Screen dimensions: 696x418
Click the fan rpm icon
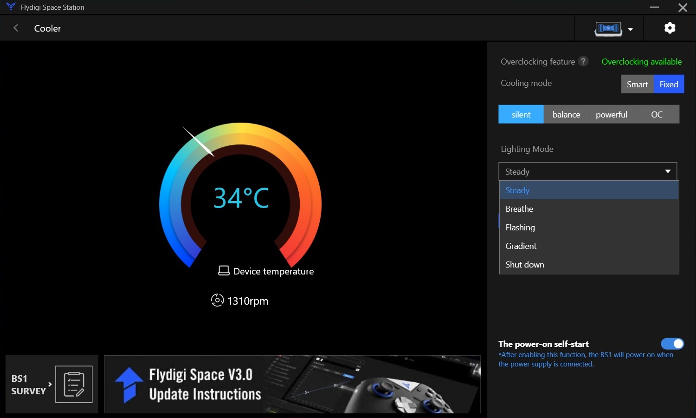tap(217, 300)
